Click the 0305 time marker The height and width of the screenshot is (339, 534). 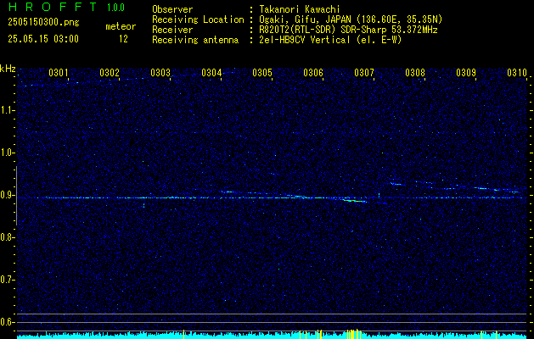point(262,73)
